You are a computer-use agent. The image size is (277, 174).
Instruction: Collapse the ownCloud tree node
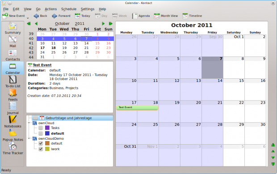(x=29, y=123)
